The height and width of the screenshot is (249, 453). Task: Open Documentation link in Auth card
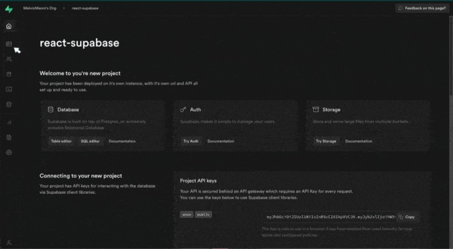point(221,141)
